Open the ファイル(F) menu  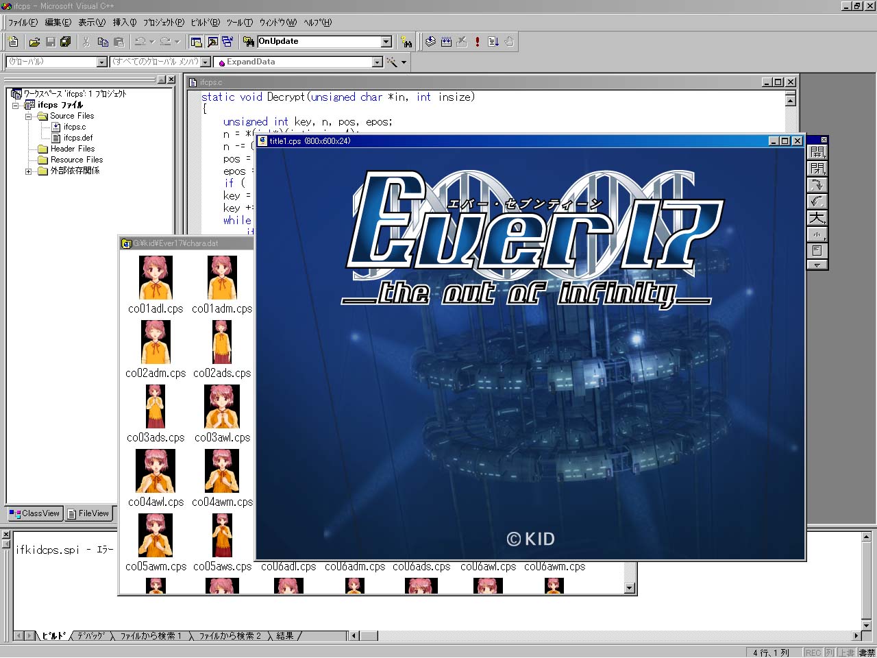coord(23,23)
